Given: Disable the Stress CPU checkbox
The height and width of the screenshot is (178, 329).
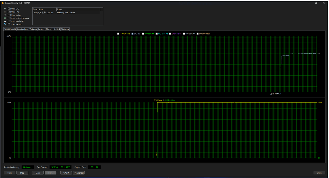Looking at the screenshot, I should pos(9,9).
